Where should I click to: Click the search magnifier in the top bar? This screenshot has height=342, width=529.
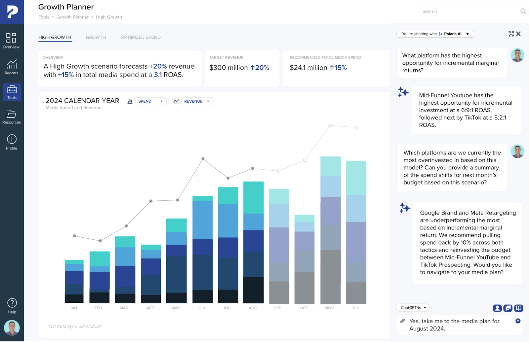tap(523, 11)
